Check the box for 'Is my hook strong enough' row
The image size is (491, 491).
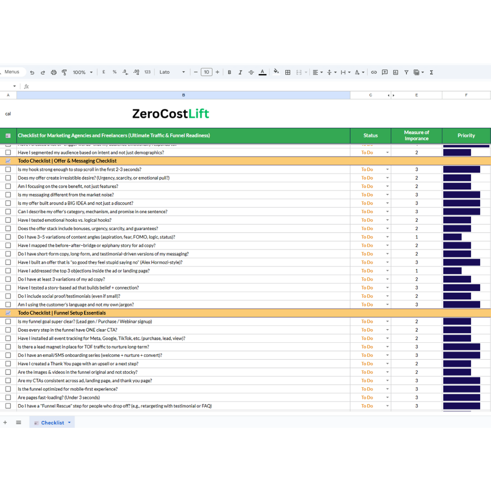8,169
